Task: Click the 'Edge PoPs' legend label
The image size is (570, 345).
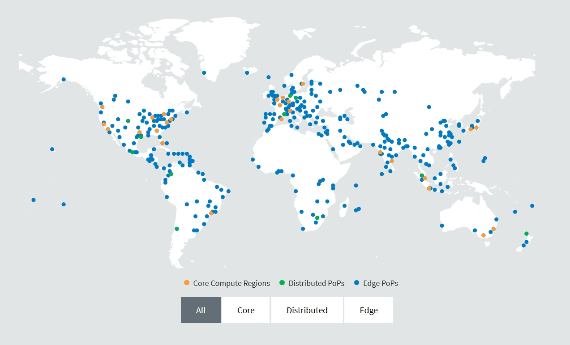Action: (381, 283)
